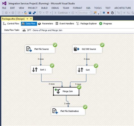Open the ARCHITECTURE menu
The image size is (134, 126).
[x=123, y=8]
